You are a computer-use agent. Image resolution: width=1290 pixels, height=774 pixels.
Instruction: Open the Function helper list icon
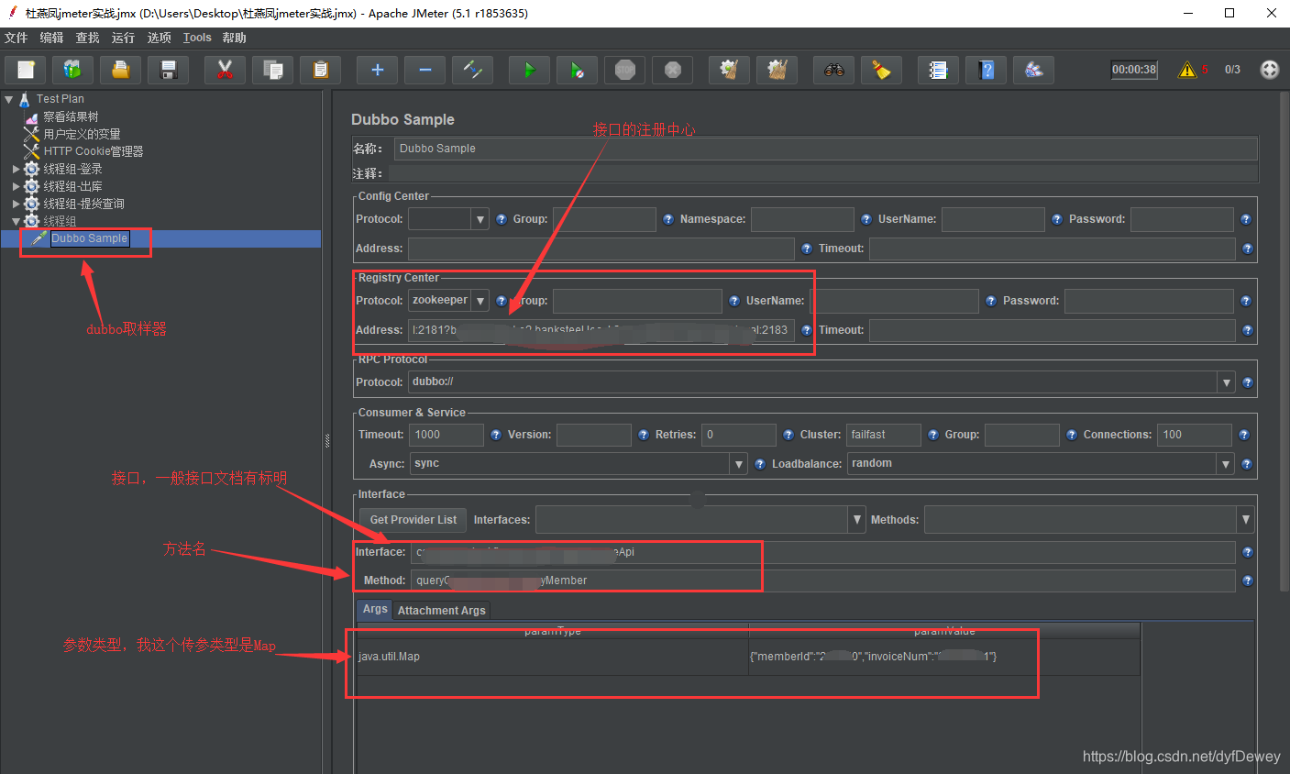[939, 70]
